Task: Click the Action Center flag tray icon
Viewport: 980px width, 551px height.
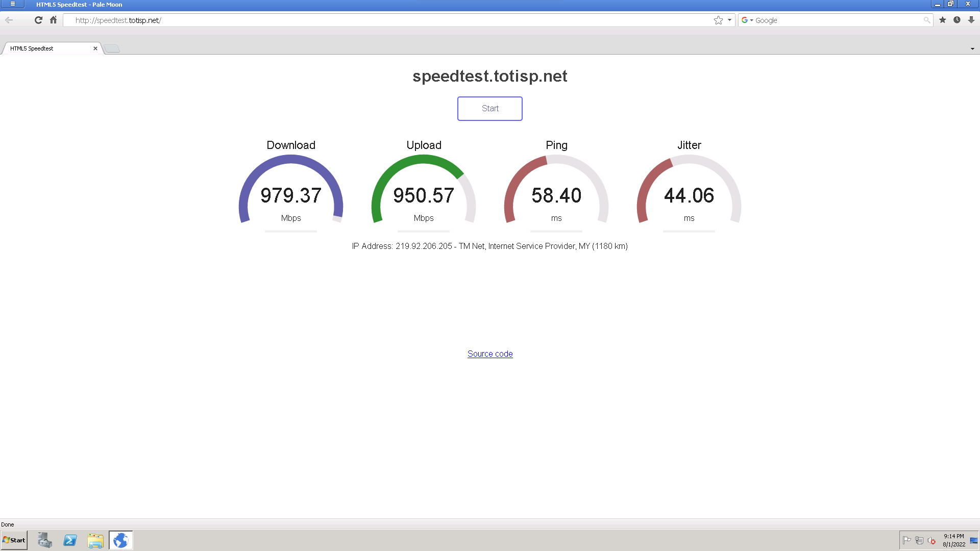Action: pos(907,540)
